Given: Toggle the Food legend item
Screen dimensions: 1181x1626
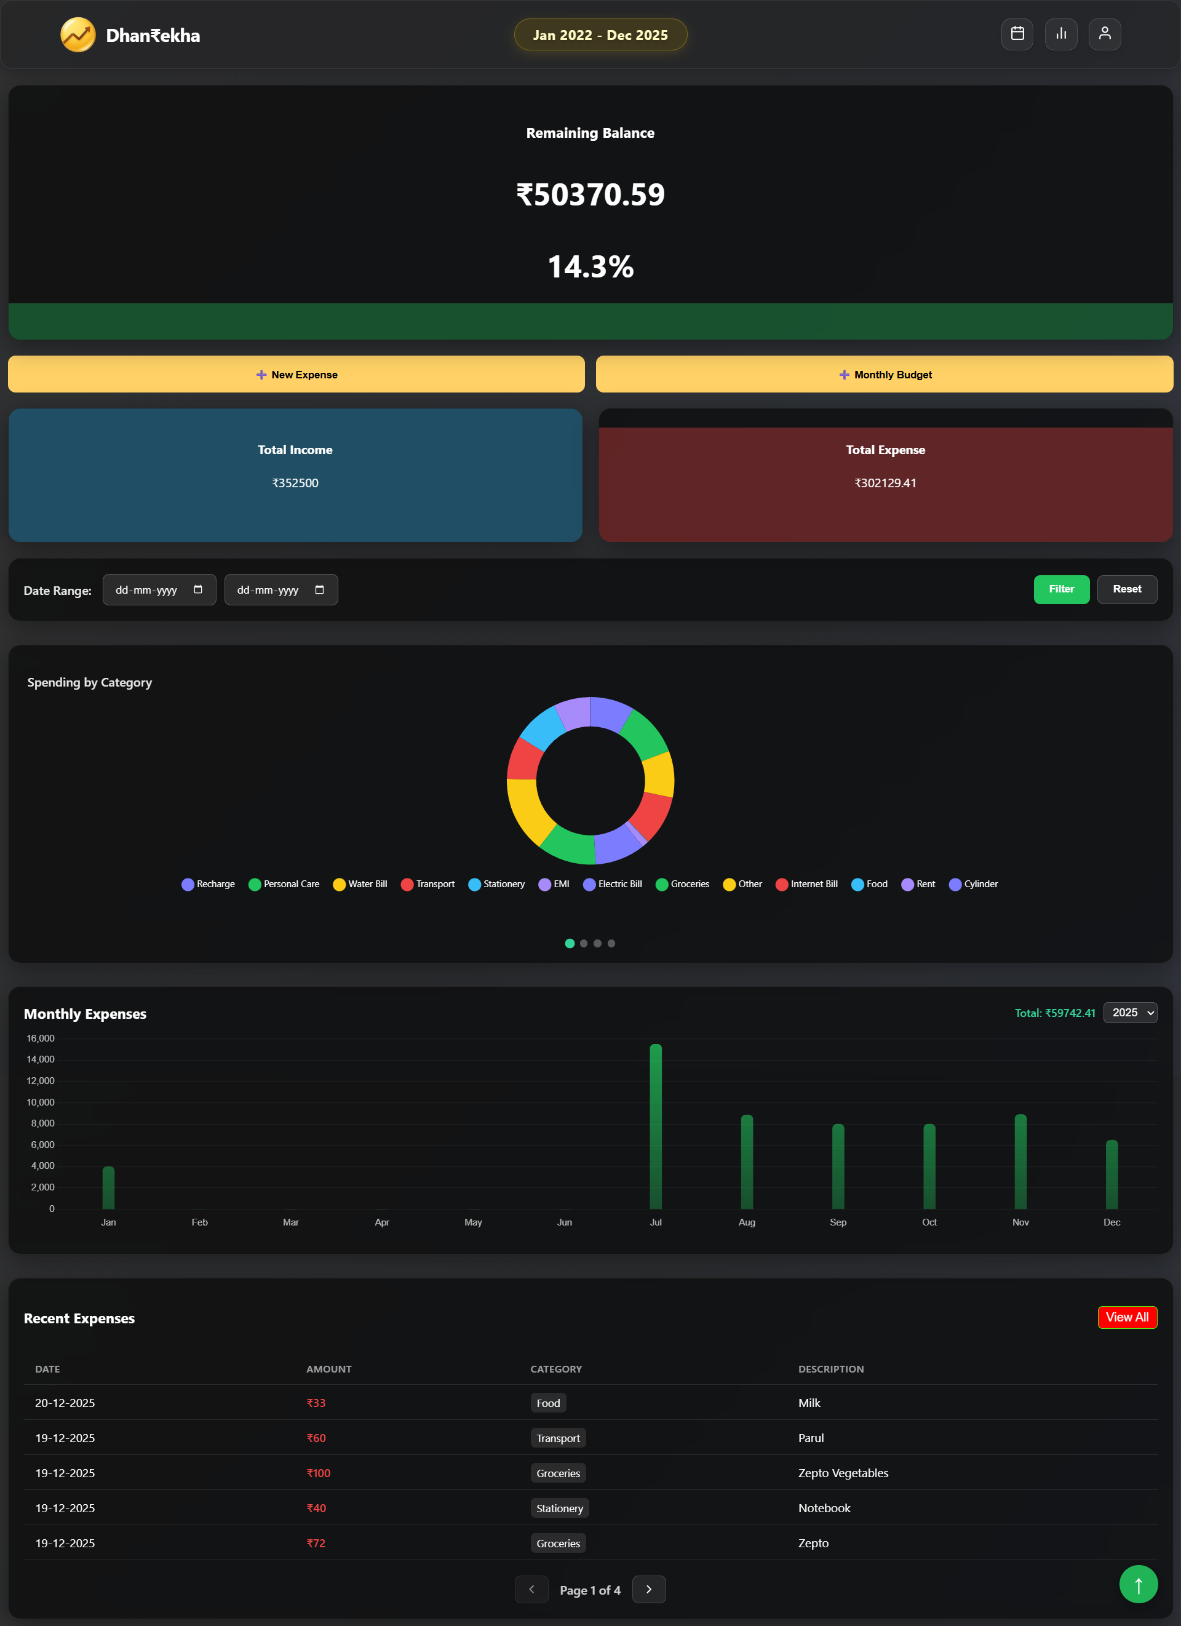Looking at the screenshot, I should (x=869, y=884).
